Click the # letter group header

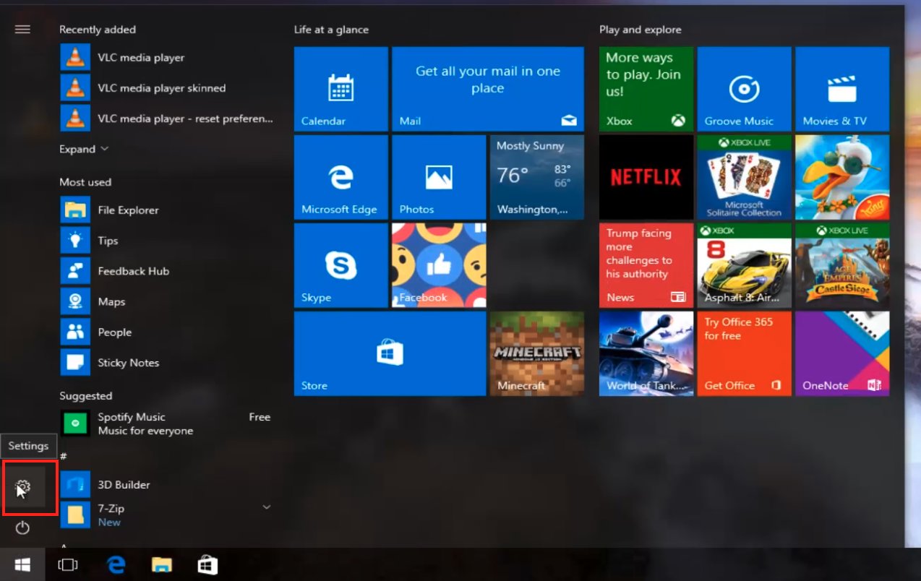point(64,456)
